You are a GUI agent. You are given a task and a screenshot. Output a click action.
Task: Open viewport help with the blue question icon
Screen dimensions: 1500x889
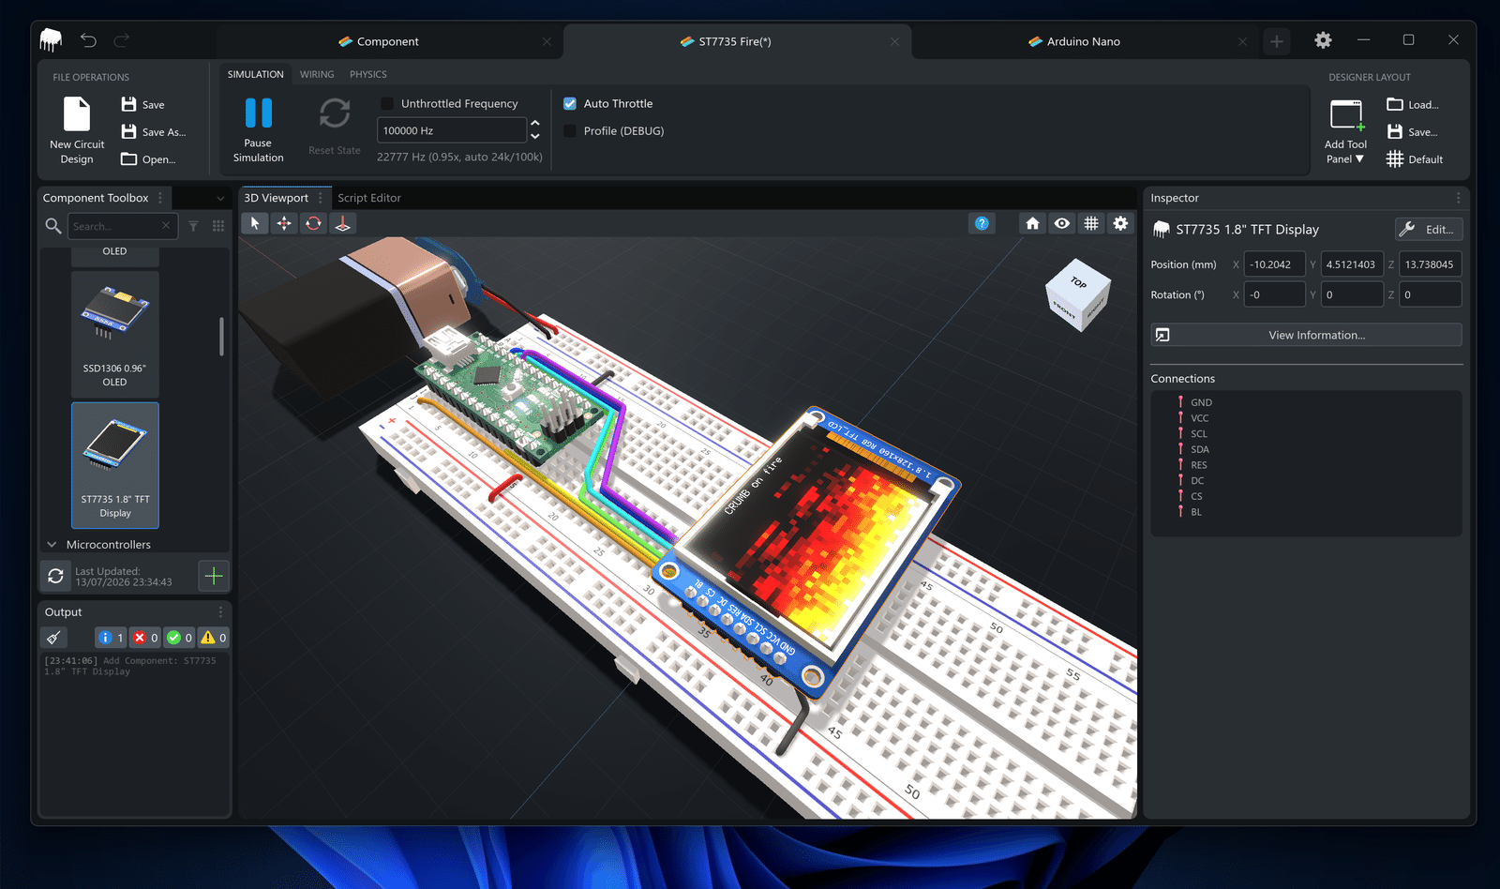tap(982, 223)
